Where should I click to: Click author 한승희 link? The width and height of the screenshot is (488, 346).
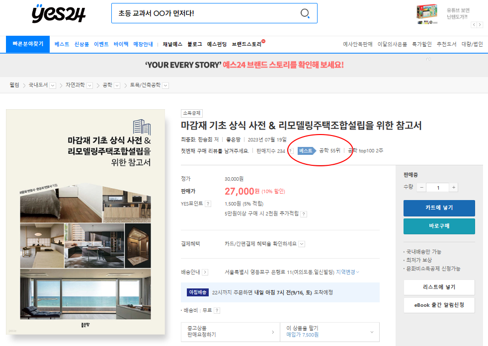[x=205, y=139]
